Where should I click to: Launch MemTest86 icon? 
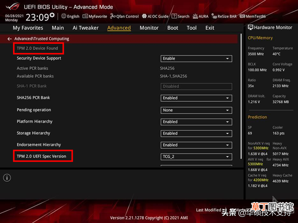(242, 16)
